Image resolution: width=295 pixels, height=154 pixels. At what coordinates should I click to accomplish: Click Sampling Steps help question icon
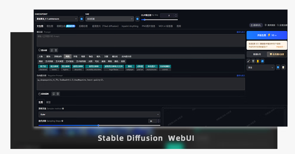click(62, 121)
